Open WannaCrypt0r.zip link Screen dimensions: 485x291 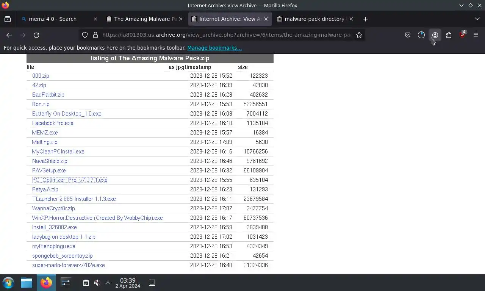53,208
